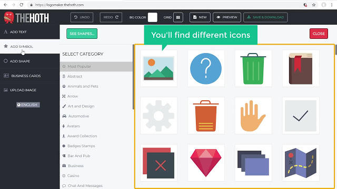Reload the page in browser
The image size is (337, 189).
(x=21, y=5)
